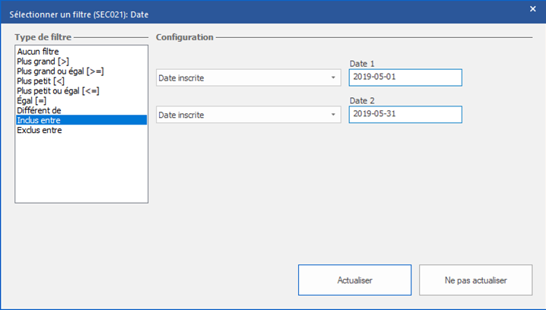The width and height of the screenshot is (546, 310).
Task: Click arrow of Date 1 row dropdown
Action: point(333,77)
